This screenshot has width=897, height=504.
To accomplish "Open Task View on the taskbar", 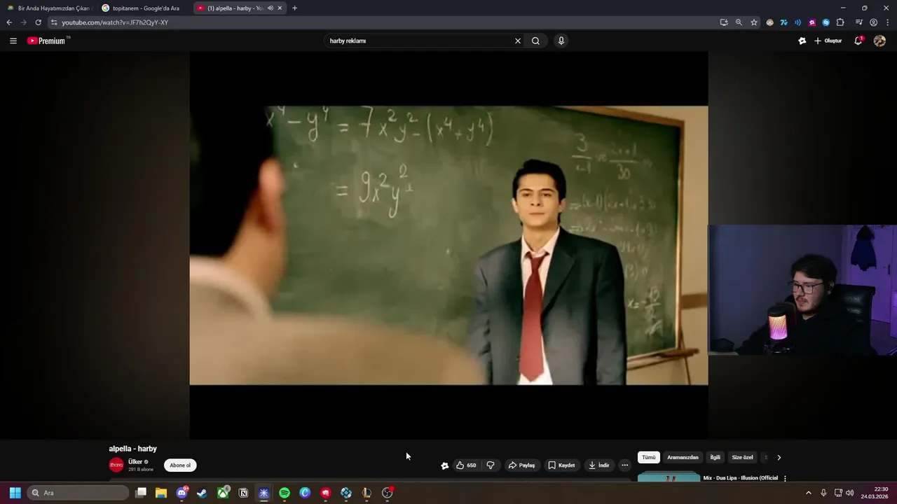I will 141,493.
